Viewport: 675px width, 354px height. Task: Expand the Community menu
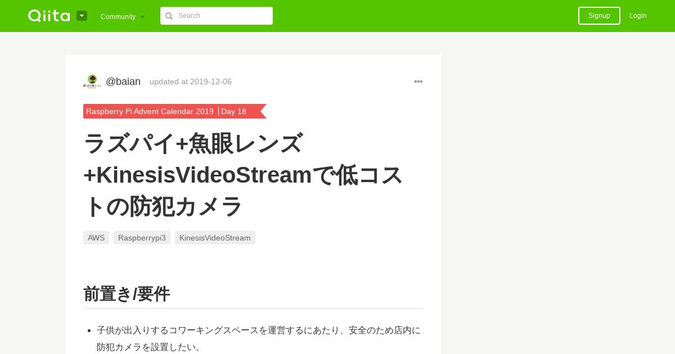123,16
